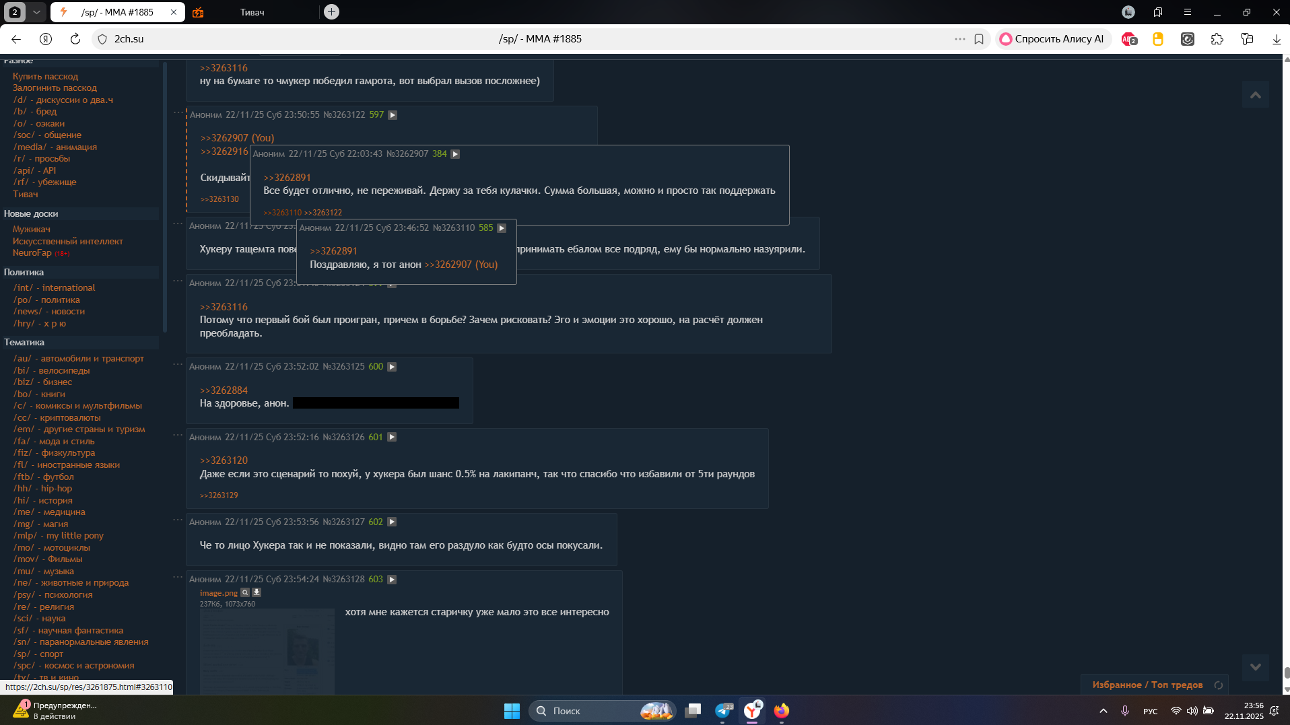The image size is (1290, 725).
Task: Open post options for №3263128
Action: pos(392,580)
